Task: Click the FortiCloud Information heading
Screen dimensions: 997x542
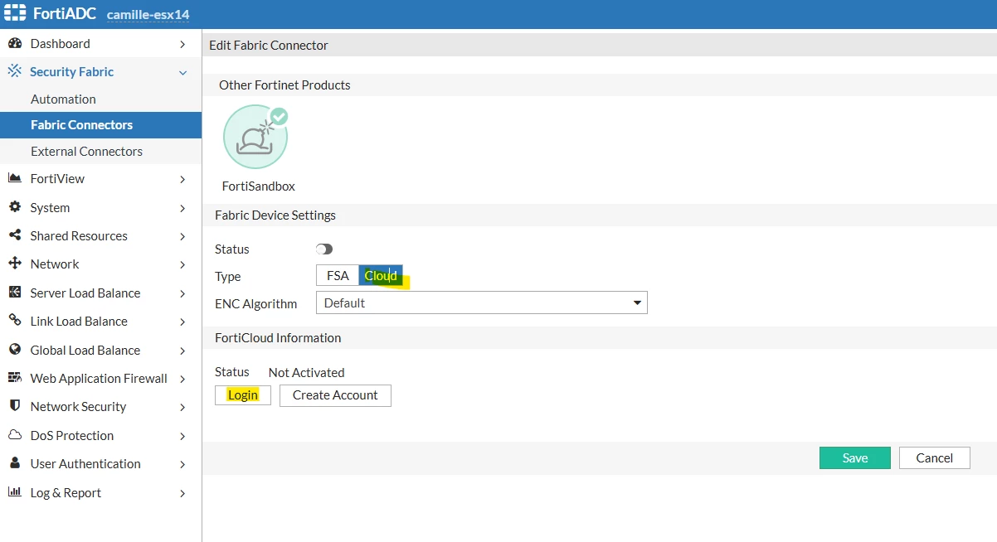Action: (278, 337)
